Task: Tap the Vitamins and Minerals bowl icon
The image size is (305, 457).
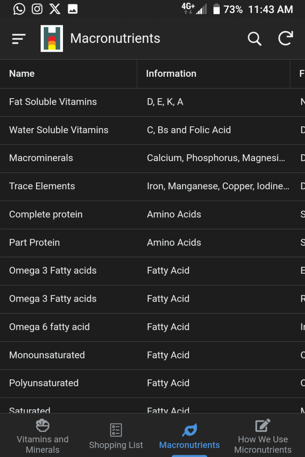Action: pyautogui.click(x=42, y=425)
